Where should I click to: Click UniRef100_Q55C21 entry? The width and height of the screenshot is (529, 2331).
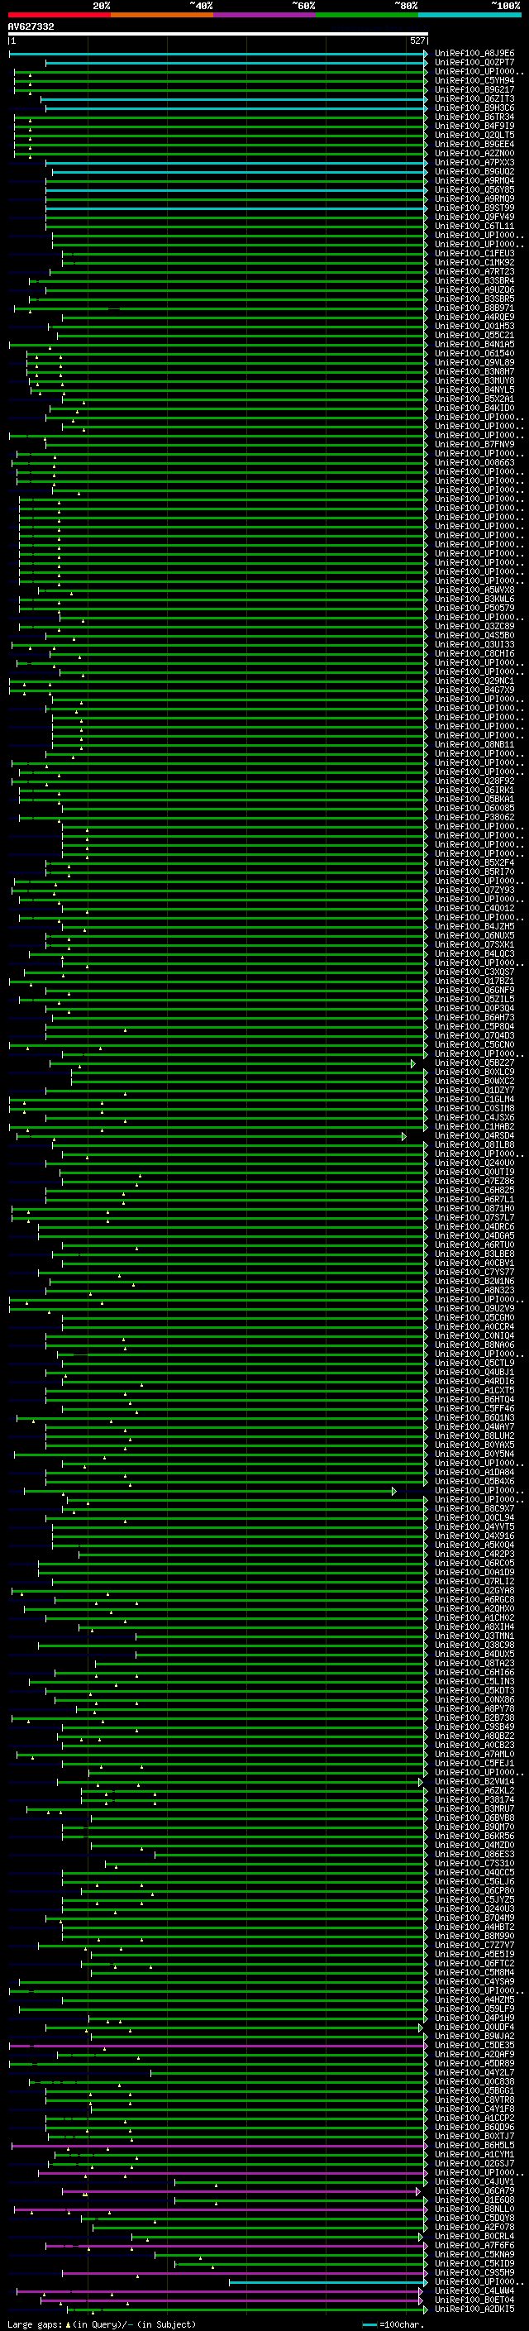coord(474,335)
